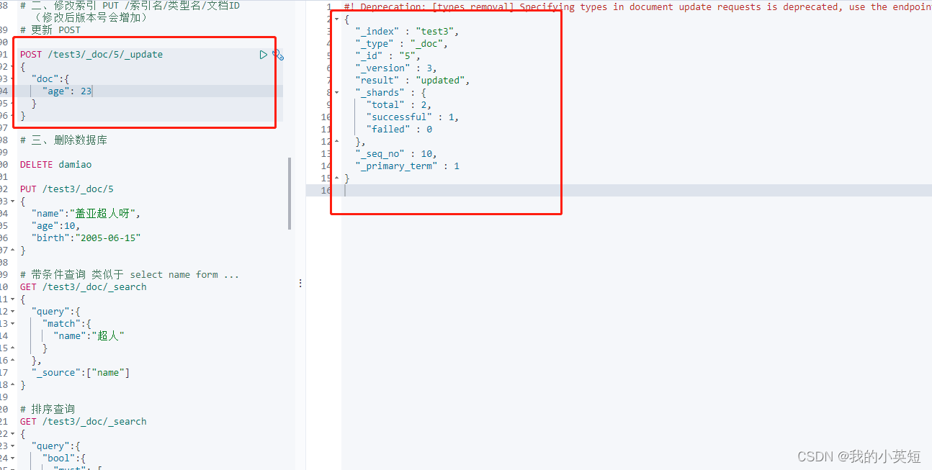Send the POST _update request with play icon
The height and width of the screenshot is (470, 932).
[x=264, y=55]
